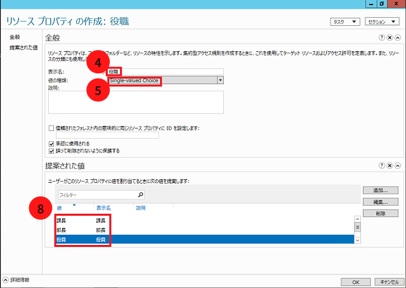Uncheck 承認に使用される checkbox
The image size is (406, 288).
(x=51, y=144)
